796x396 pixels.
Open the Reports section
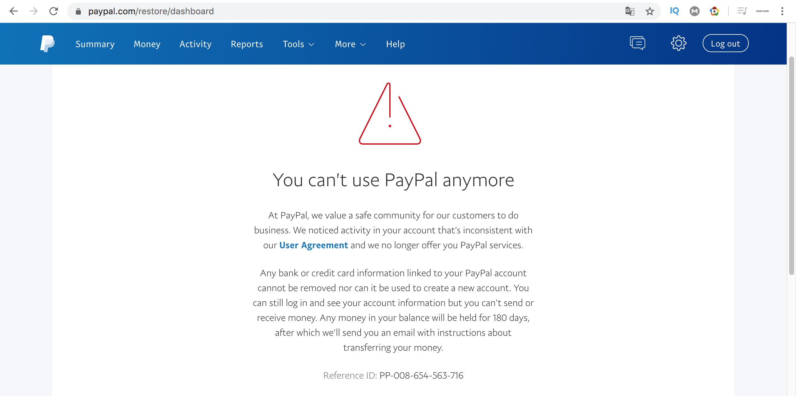point(247,44)
